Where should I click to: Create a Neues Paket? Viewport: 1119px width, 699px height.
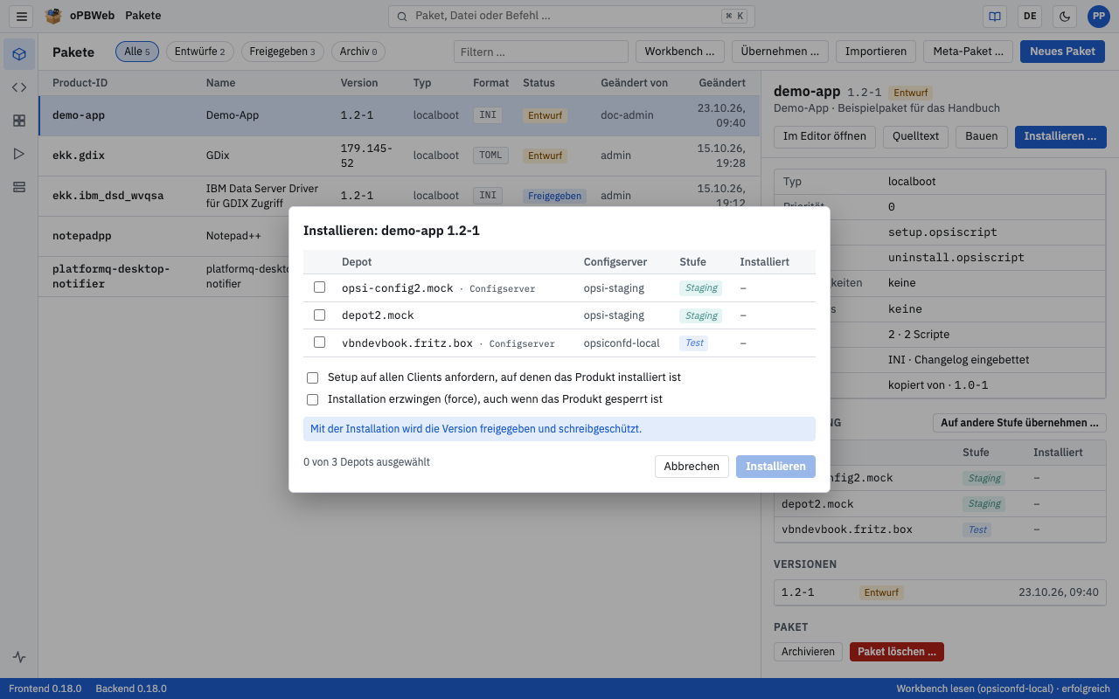(x=1062, y=52)
